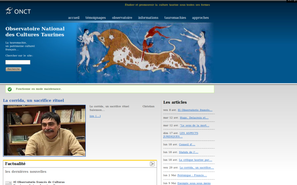Click the 'l'actualité' section title
297x185 pixels.
coord(15,164)
